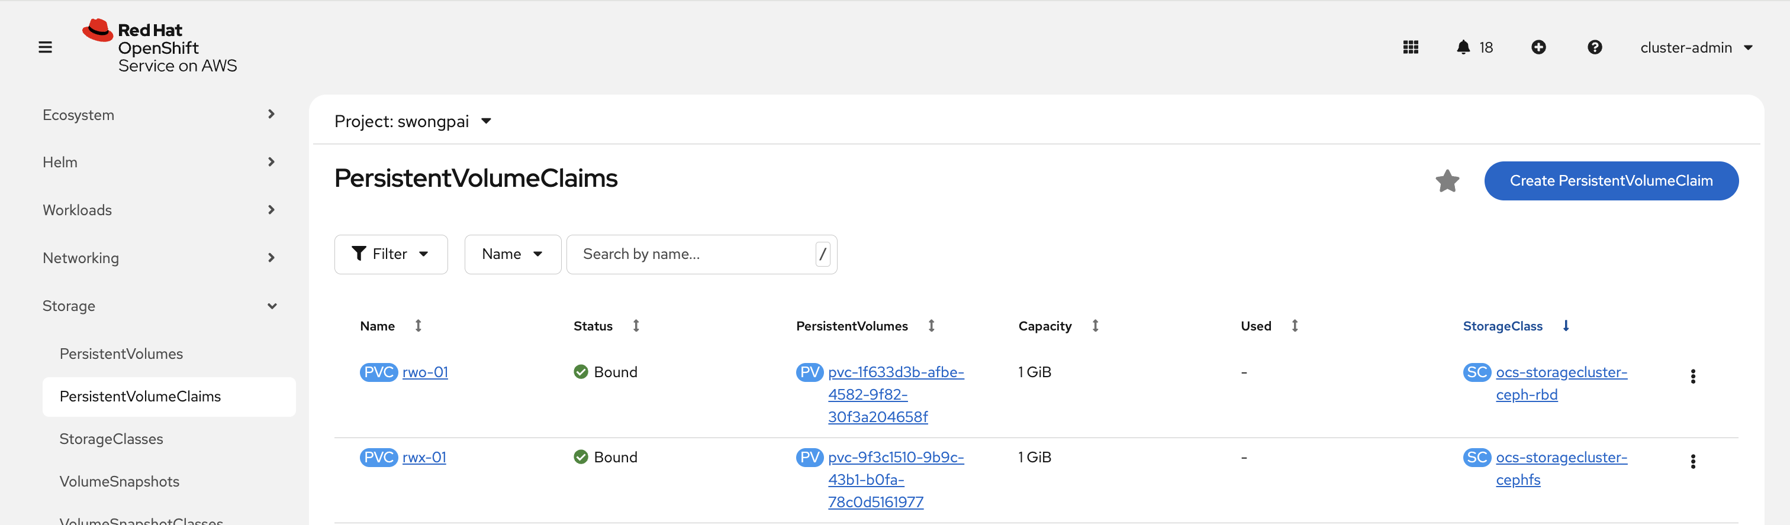Open the Filter dropdown
Viewport: 1790px width, 525px height.
point(391,254)
